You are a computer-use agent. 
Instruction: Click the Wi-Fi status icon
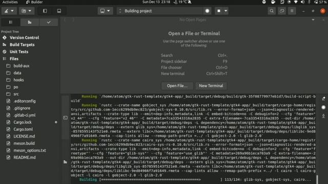pyautogui.click(x=296, y=2)
